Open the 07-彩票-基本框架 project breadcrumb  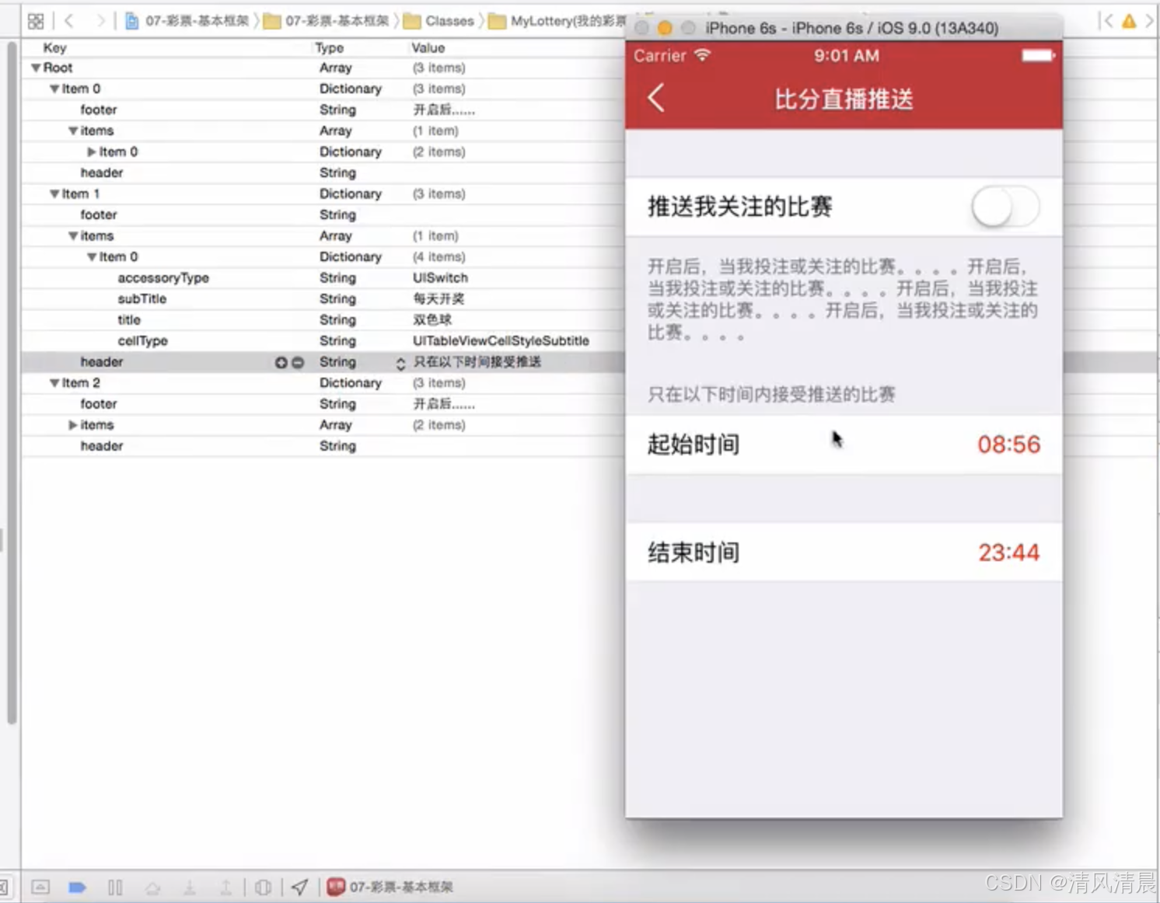187,21
